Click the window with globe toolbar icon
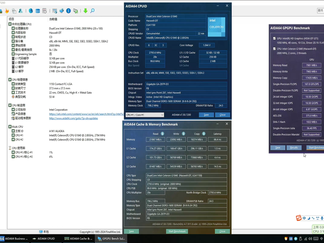This screenshot has width=324, height=243. [x=55, y=11]
